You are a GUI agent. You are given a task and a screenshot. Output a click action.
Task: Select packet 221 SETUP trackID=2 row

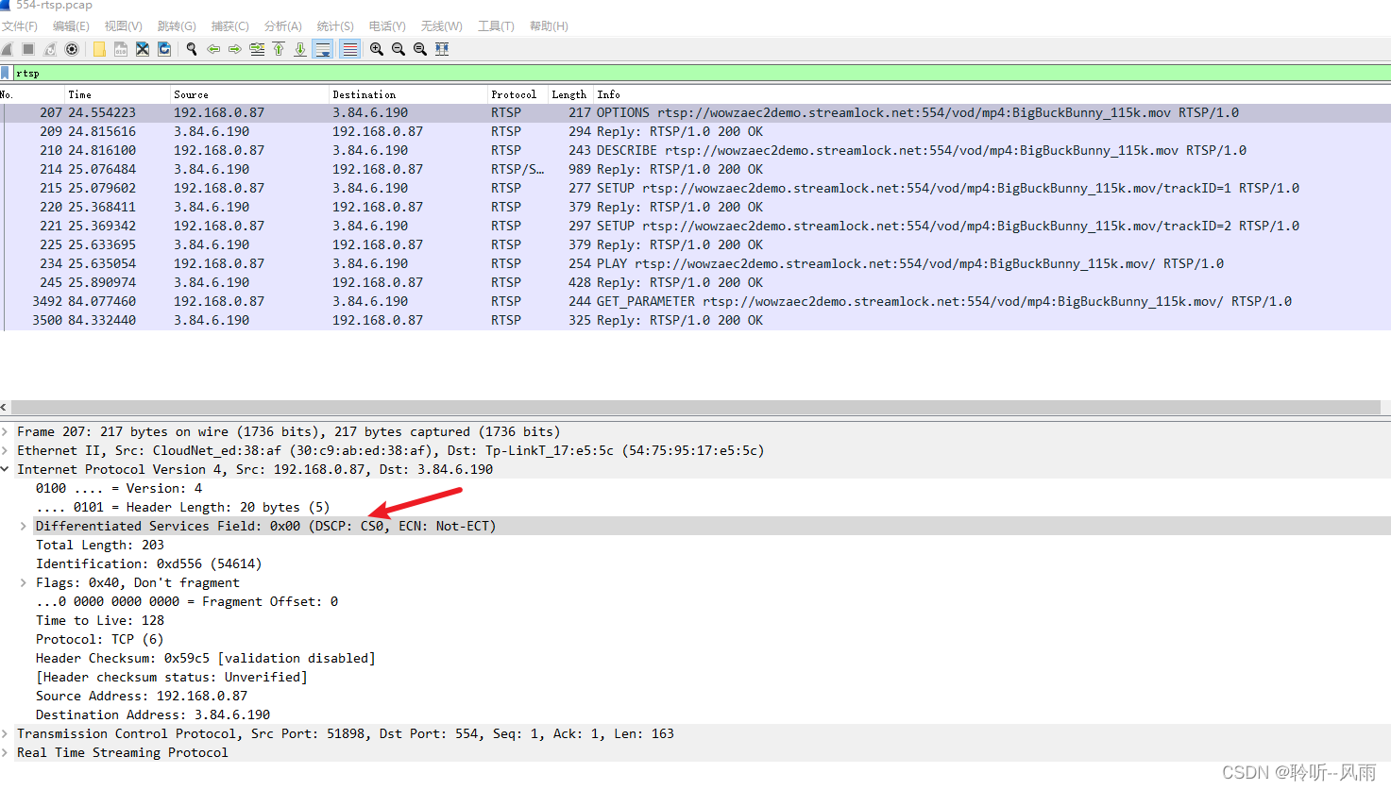click(x=695, y=226)
